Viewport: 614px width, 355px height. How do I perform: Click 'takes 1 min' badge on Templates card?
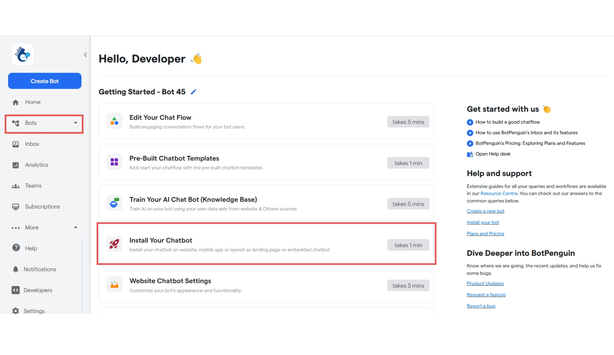click(x=408, y=163)
